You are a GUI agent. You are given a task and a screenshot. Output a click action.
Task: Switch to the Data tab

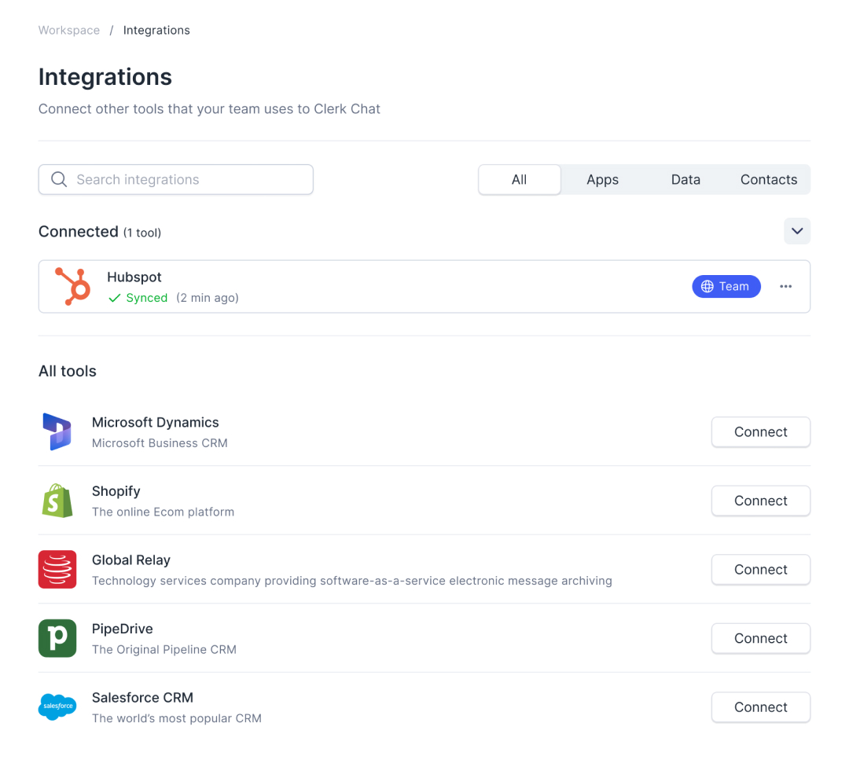coord(685,180)
